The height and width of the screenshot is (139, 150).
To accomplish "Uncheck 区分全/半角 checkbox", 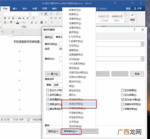I will pos(122,99).
